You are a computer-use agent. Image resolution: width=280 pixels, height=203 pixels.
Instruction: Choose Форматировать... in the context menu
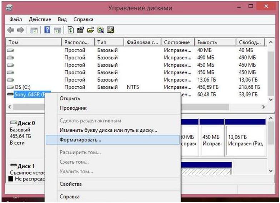pos(80,140)
